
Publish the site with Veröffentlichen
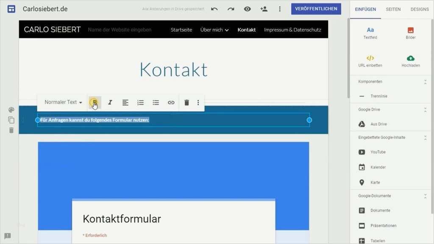pyautogui.click(x=316, y=9)
